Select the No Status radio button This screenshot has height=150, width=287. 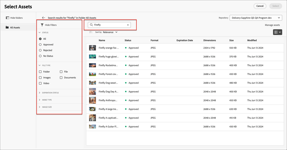click(40, 56)
